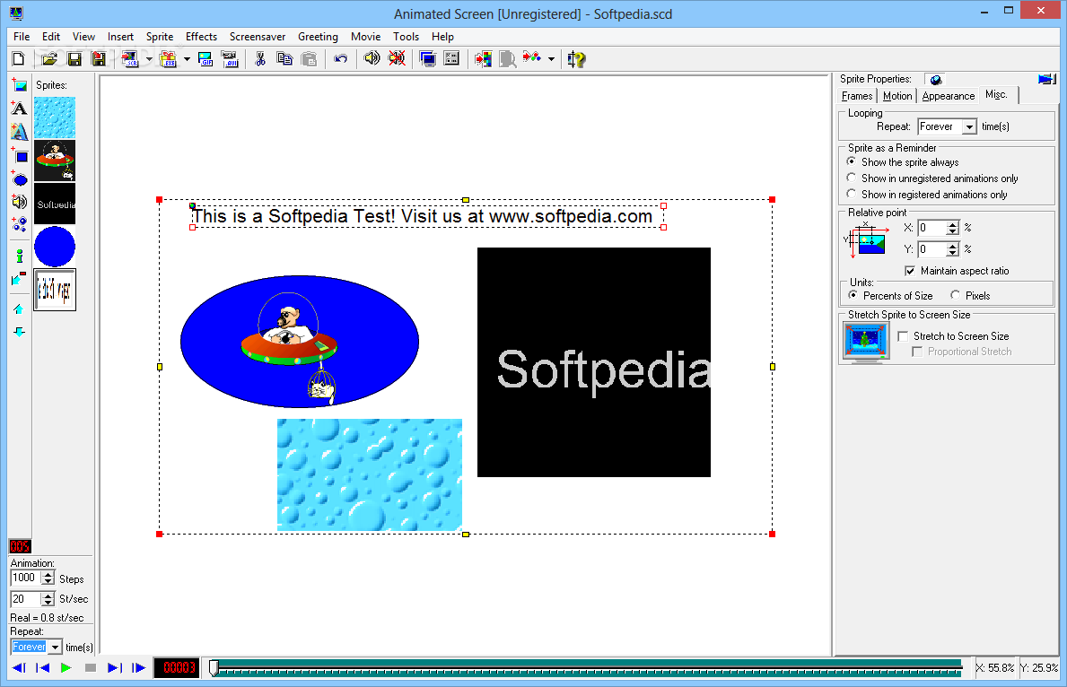This screenshot has height=687, width=1067.
Task: Copy the selected sprite
Action: [284, 59]
